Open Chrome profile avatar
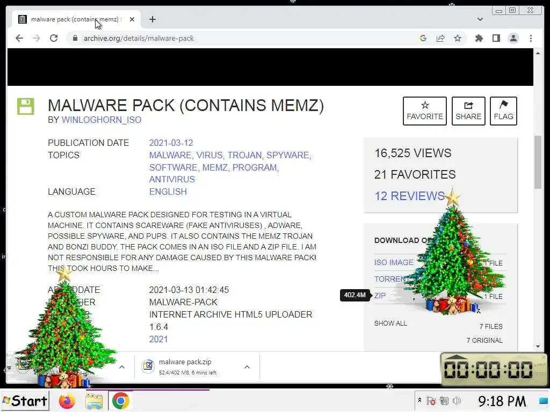The width and height of the screenshot is (550, 412). pyautogui.click(x=513, y=38)
